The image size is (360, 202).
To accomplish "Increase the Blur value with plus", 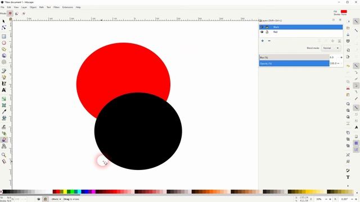I will coord(341,57).
